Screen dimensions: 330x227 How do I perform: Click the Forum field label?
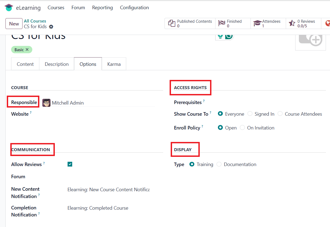click(18, 177)
